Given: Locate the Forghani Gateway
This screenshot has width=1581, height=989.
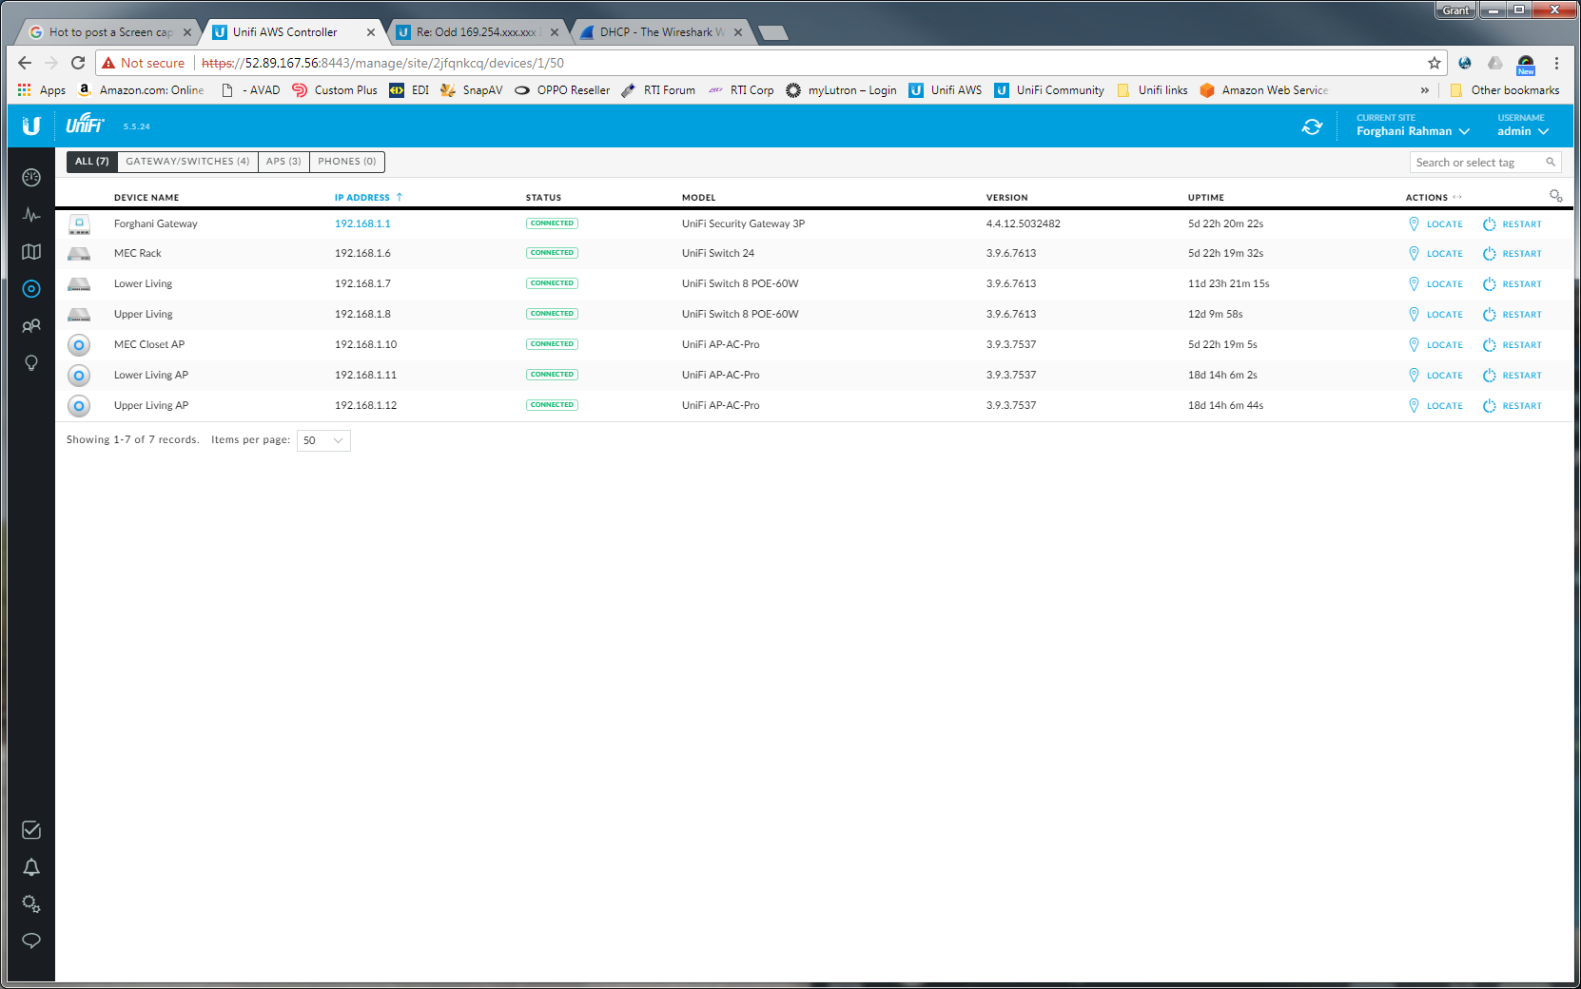Looking at the screenshot, I should (x=1435, y=224).
